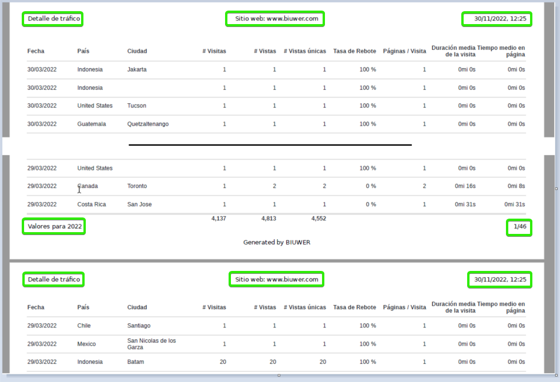Select the "4,813" views total

pyautogui.click(x=269, y=219)
